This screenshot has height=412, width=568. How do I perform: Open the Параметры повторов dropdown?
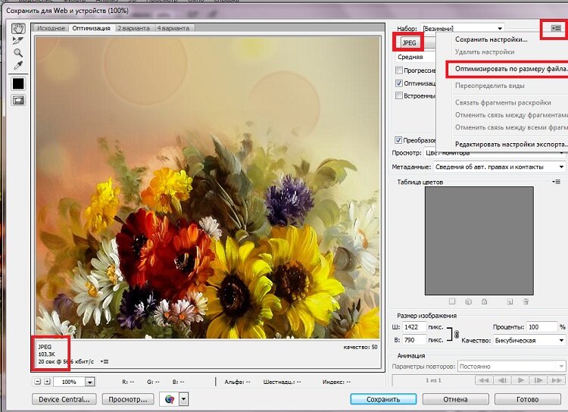[x=511, y=367]
